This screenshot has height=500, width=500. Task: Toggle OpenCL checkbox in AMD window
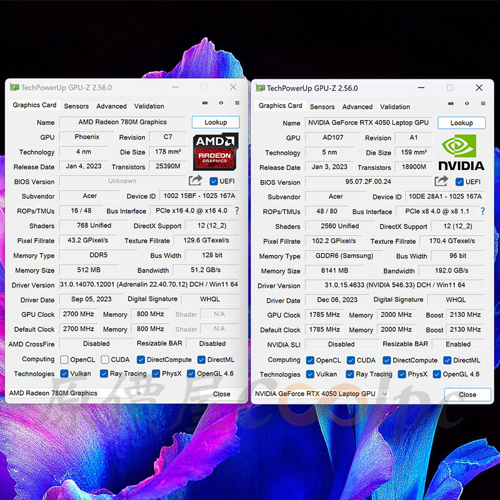click(x=64, y=360)
